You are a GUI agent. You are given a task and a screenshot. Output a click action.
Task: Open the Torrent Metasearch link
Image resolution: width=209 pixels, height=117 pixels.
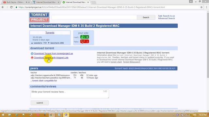[x=131, y=62]
